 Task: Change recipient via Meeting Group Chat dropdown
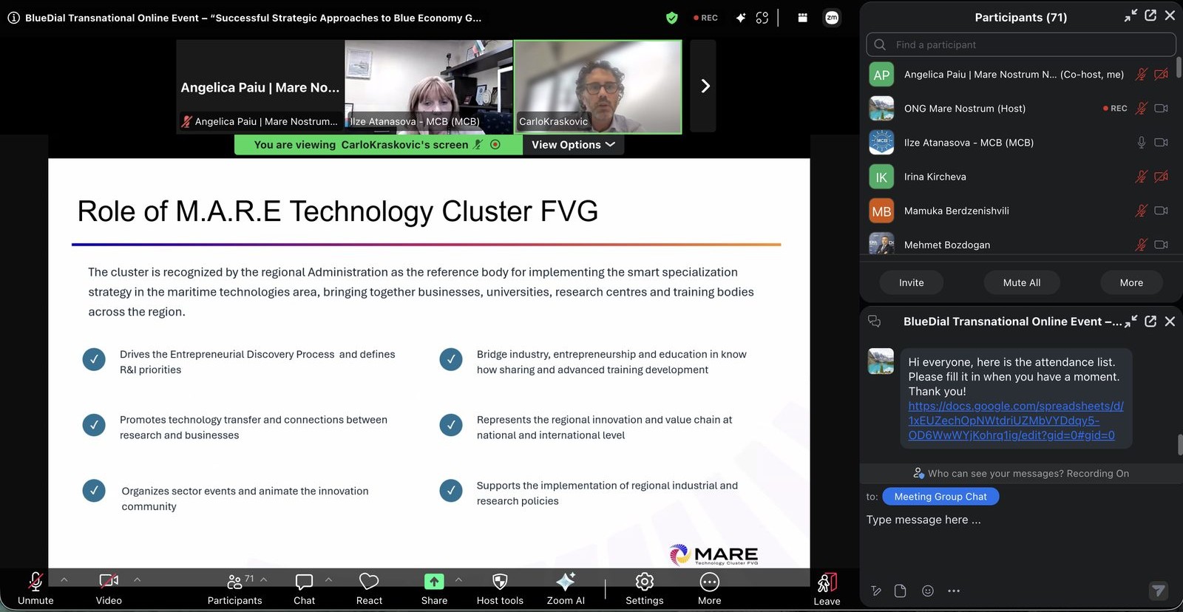point(940,497)
